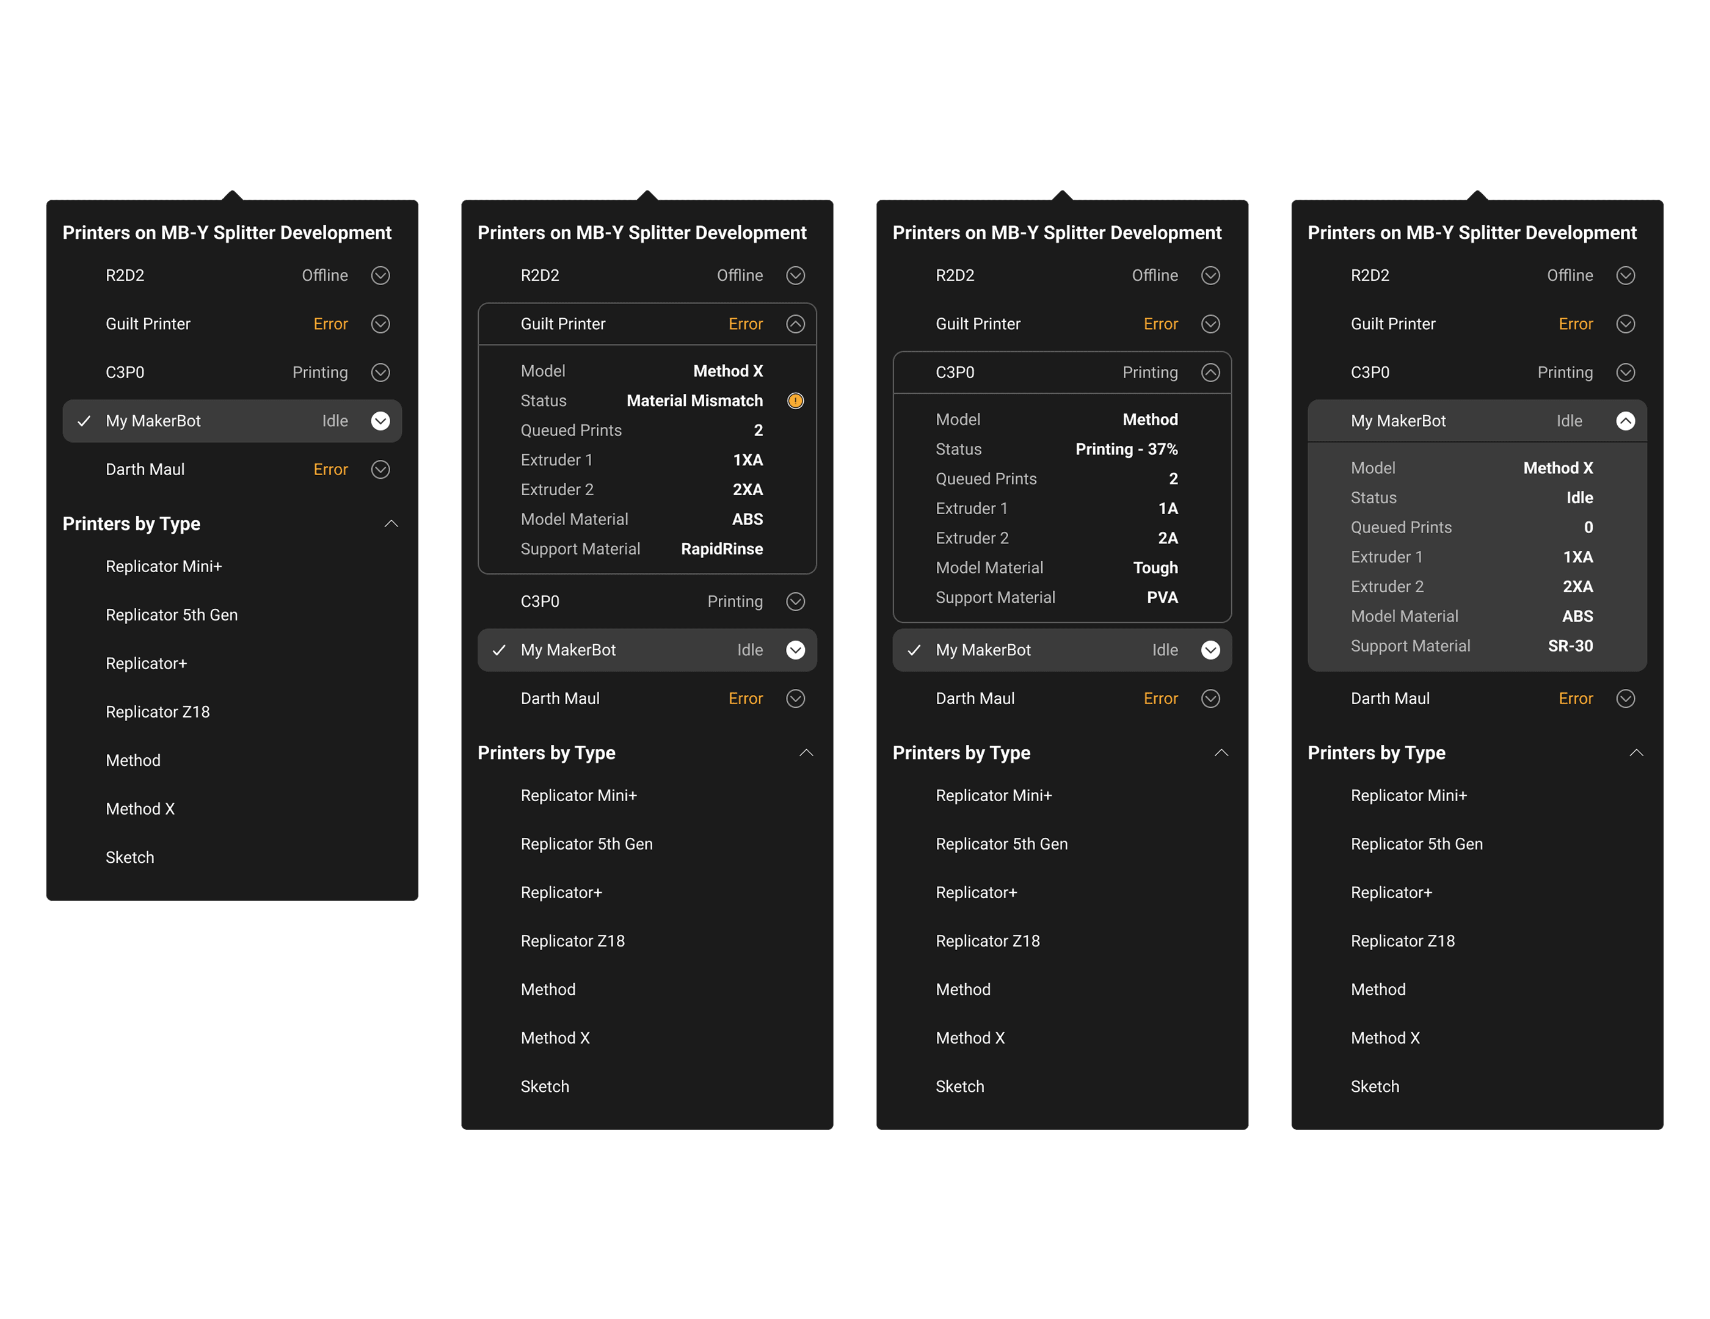Expand Guilt Printer chevron above expanded C3P0

(1210, 324)
